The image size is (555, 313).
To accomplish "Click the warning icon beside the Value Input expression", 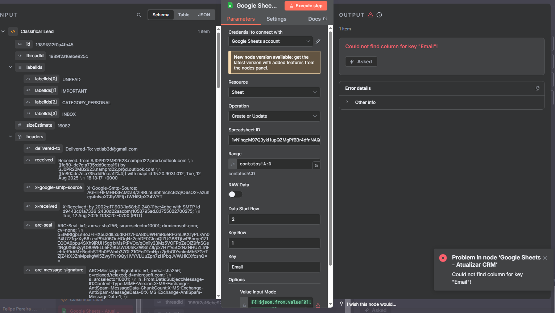I will click(x=318, y=305).
